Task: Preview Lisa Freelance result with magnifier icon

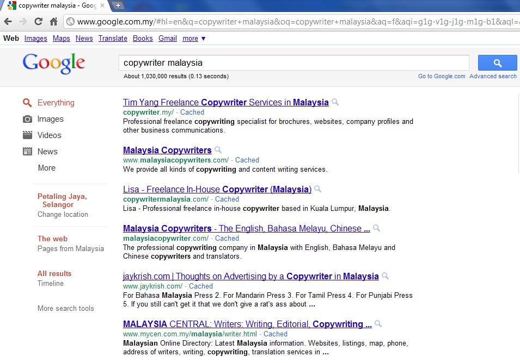Action: click(x=317, y=189)
